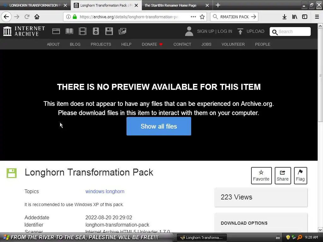Click the upload arrow icon
The image size is (323, 242).
(x=240, y=31)
